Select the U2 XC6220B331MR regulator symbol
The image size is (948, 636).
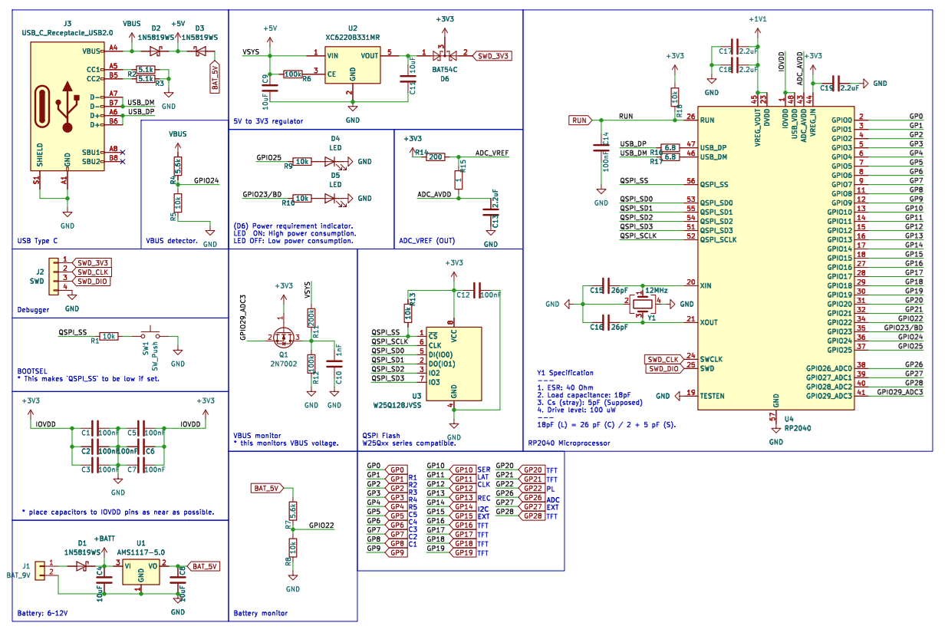[353, 64]
